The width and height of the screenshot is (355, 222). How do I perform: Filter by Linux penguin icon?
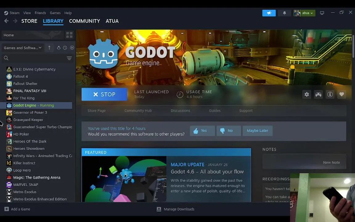(x=59, y=47)
